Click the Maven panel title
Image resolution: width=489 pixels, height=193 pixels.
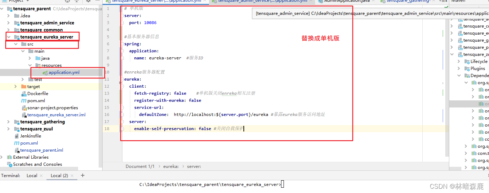pos(458,1)
